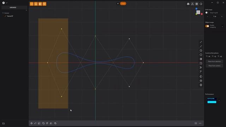Select the third orange selection-mode icon
This screenshot has height=127, width=226.
(40, 4)
